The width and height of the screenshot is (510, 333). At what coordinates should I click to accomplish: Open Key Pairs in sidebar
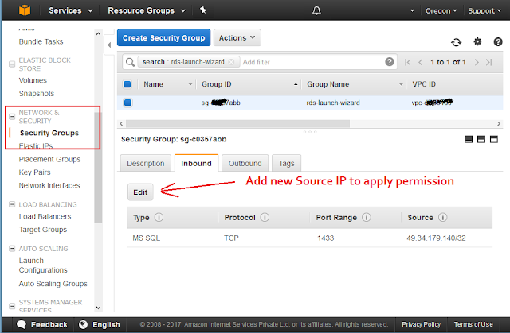click(34, 172)
